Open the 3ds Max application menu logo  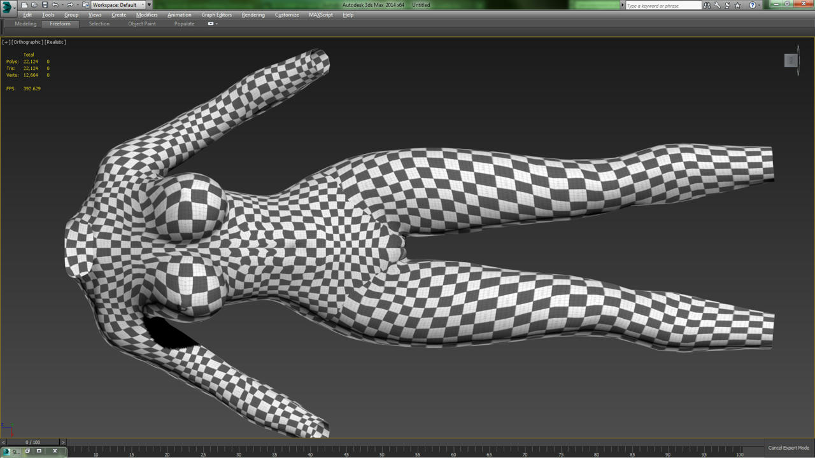pyautogui.click(x=8, y=7)
